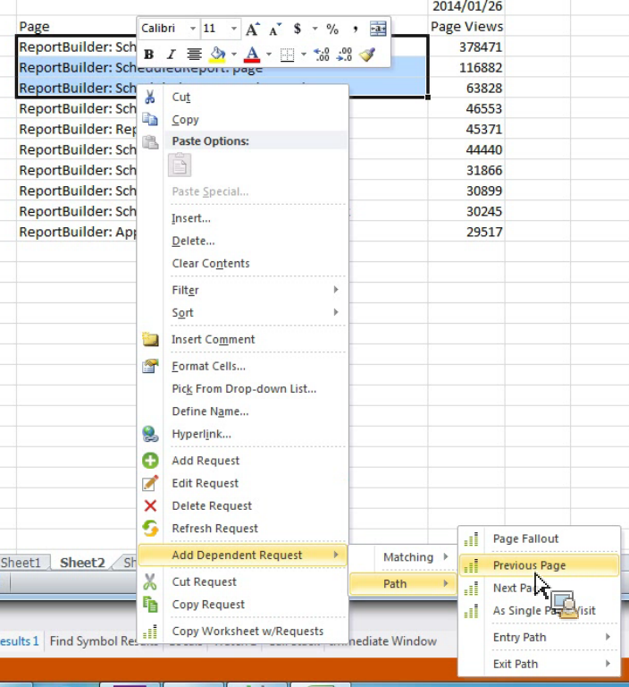
Task: Click Insert Comment entry
Action: (243, 340)
